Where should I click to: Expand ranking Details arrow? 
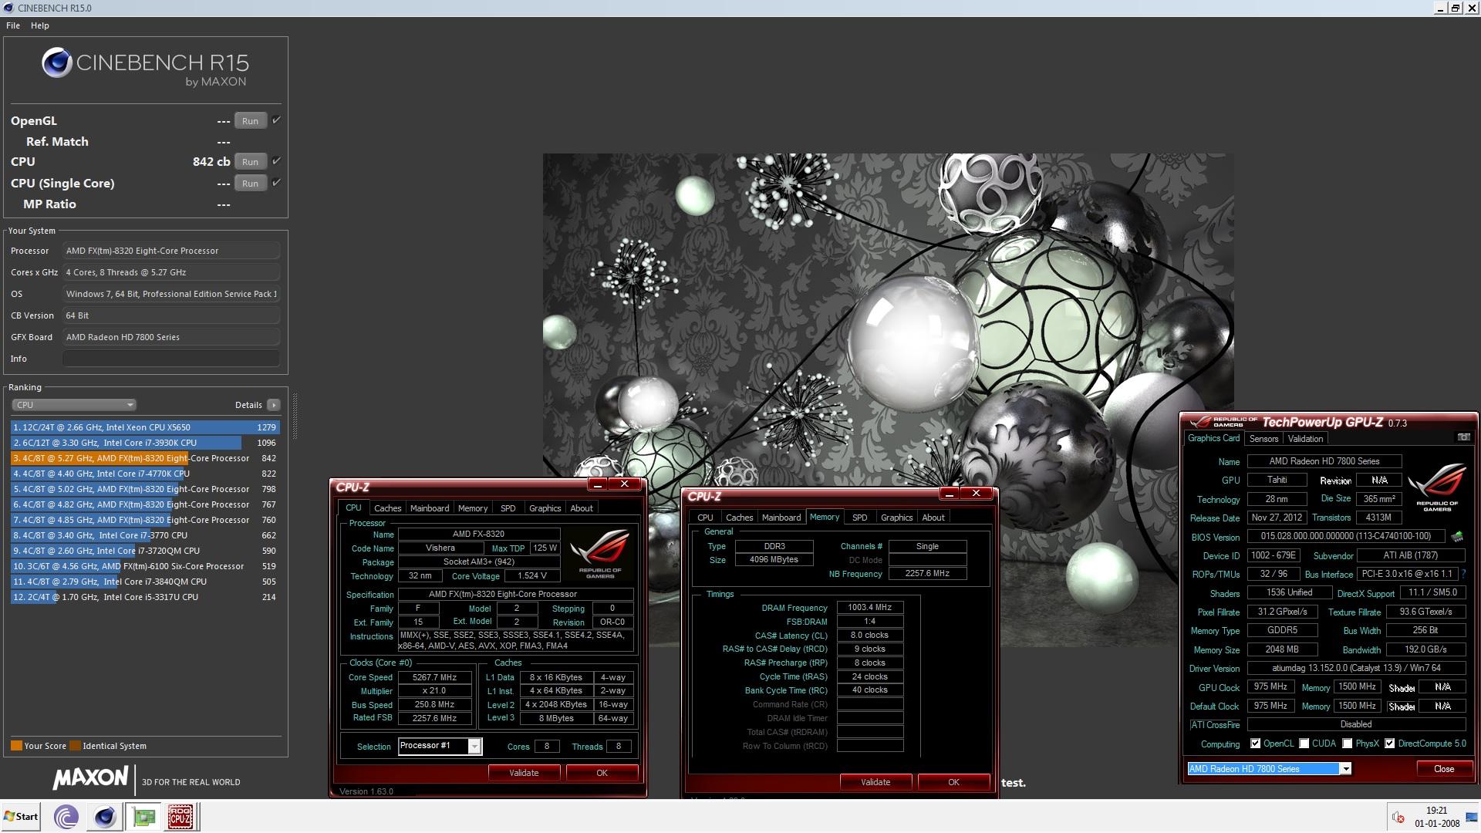tap(273, 405)
